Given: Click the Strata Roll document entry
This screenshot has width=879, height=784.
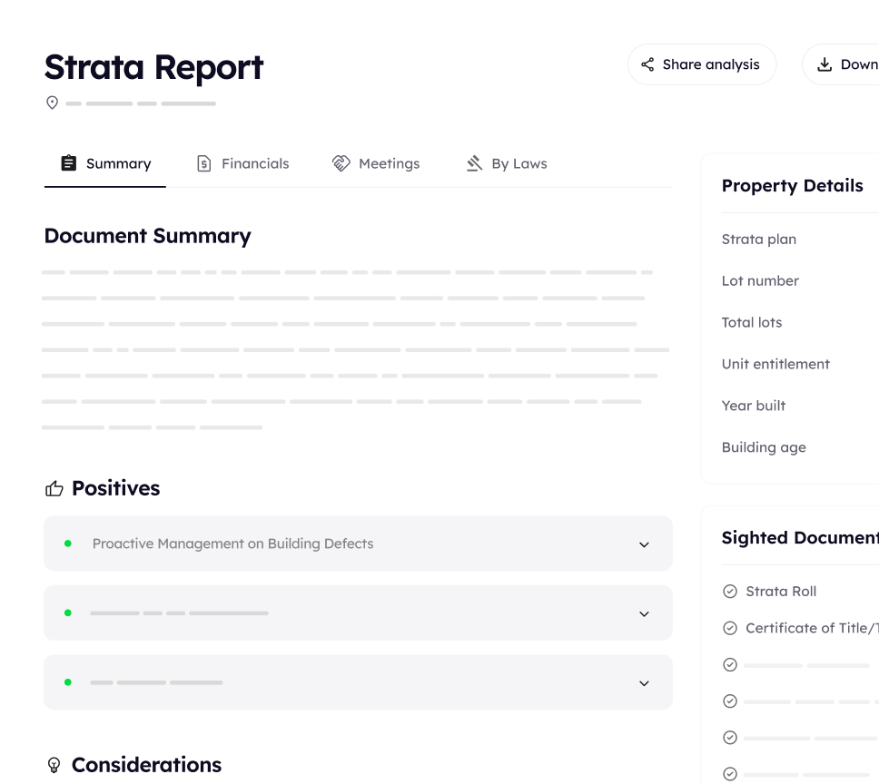Looking at the screenshot, I should pos(781,592).
